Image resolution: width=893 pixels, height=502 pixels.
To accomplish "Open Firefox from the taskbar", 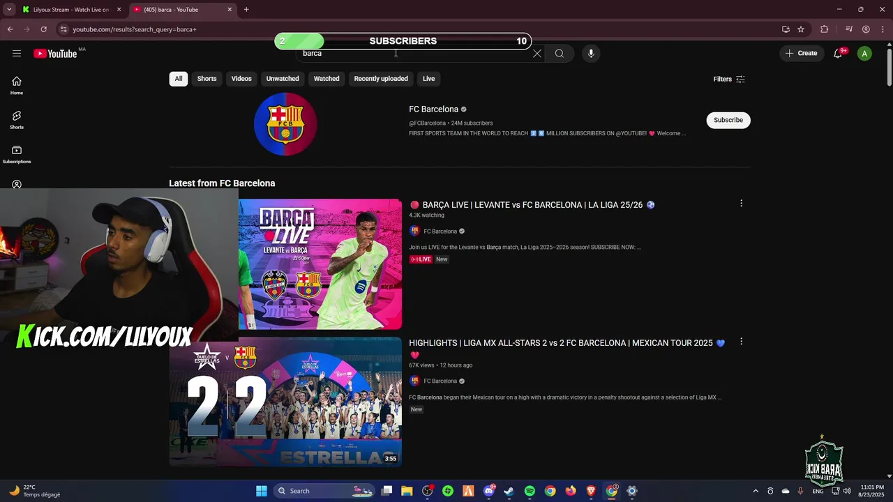I will (x=571, y=491).
